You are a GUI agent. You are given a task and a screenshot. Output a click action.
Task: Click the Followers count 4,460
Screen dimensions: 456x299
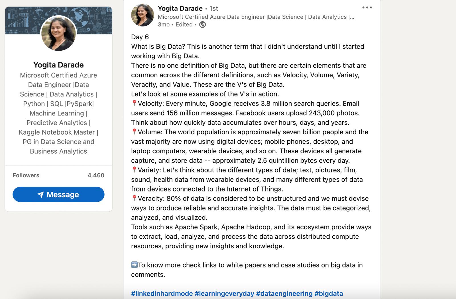(96, 175)
